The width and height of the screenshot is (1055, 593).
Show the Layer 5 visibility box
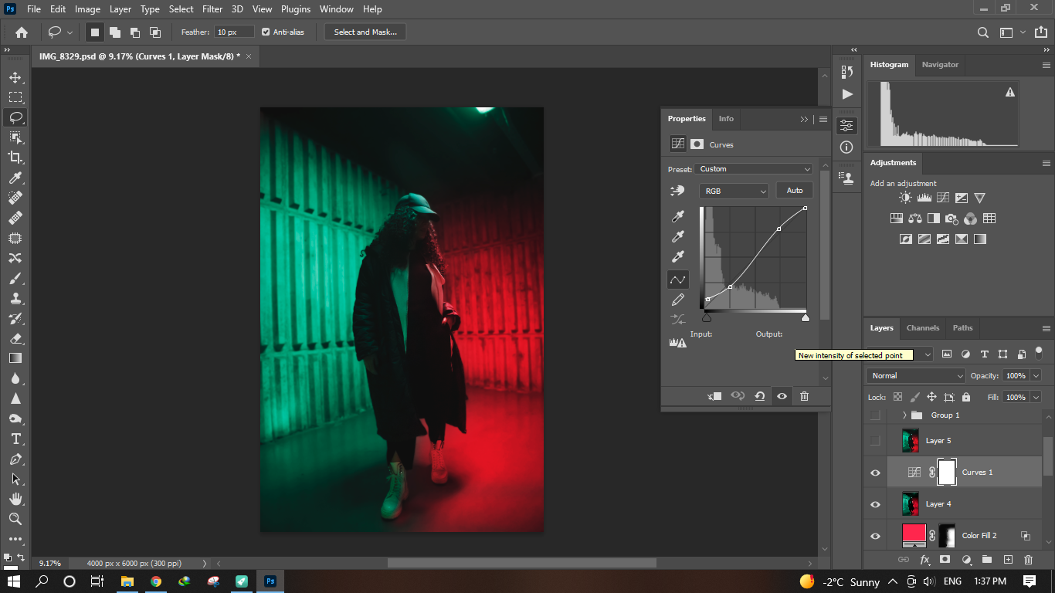click(x=875, y=441)
